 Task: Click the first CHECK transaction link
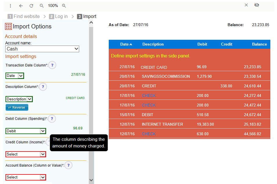coord(149,95)
